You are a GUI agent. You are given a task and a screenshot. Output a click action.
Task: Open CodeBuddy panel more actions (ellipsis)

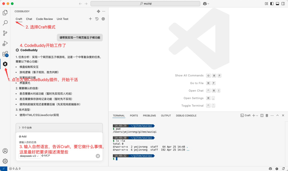click(104, 11)
